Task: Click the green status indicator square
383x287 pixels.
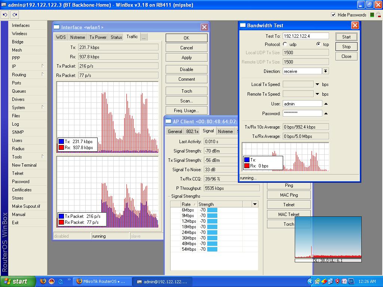Action: tap(372, 15)
